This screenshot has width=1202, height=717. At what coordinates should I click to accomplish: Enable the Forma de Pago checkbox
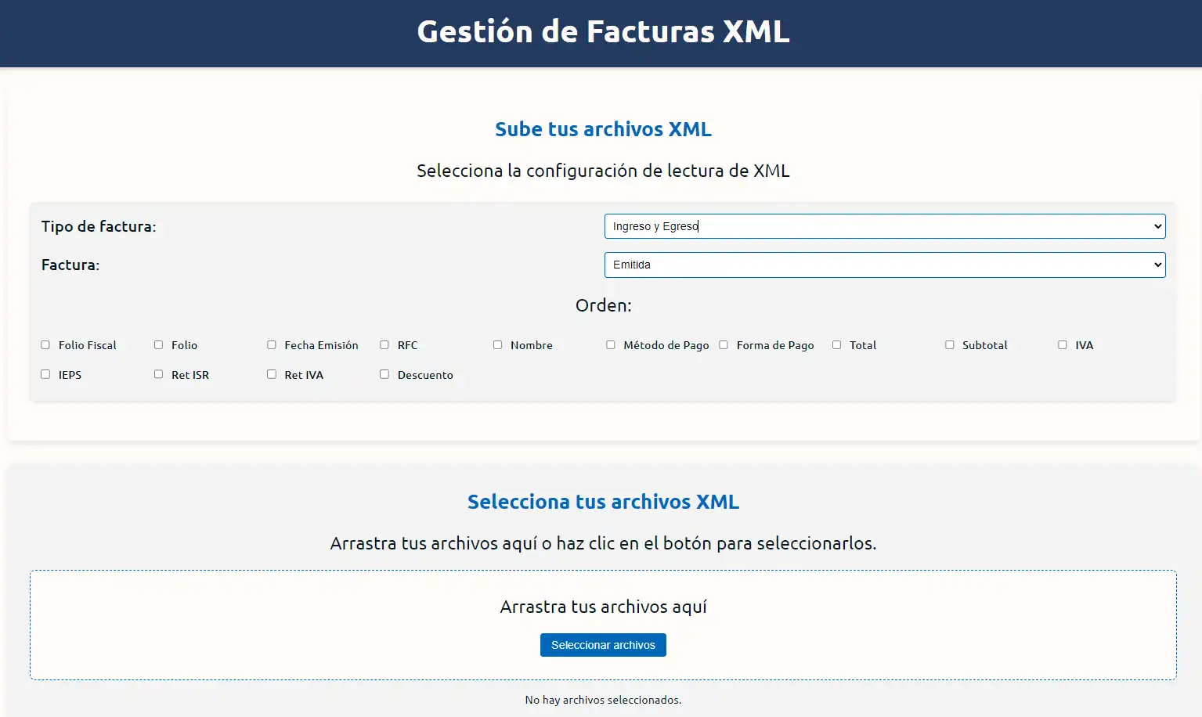click(x=723, y=344)
